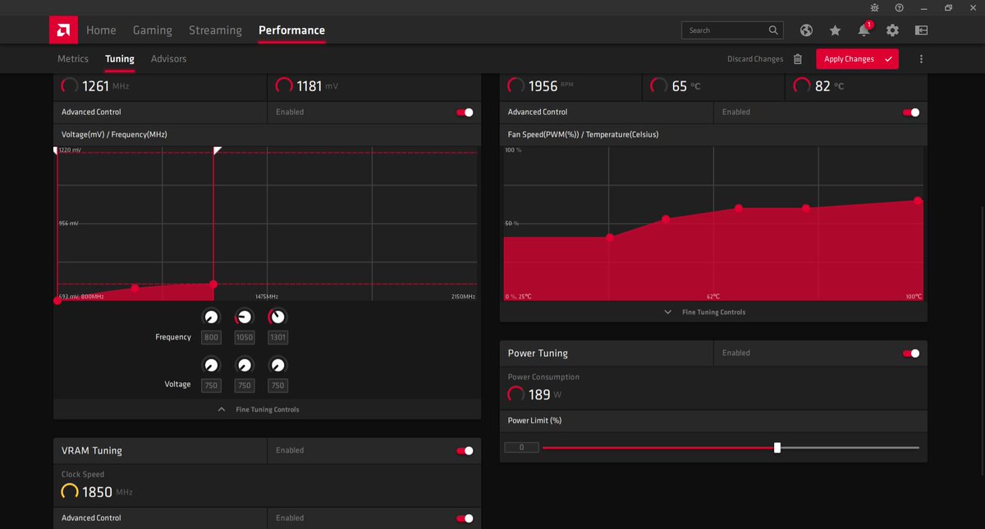
Task: Click the temperature gauge beside 82 °C
Action: click(802, 85)
